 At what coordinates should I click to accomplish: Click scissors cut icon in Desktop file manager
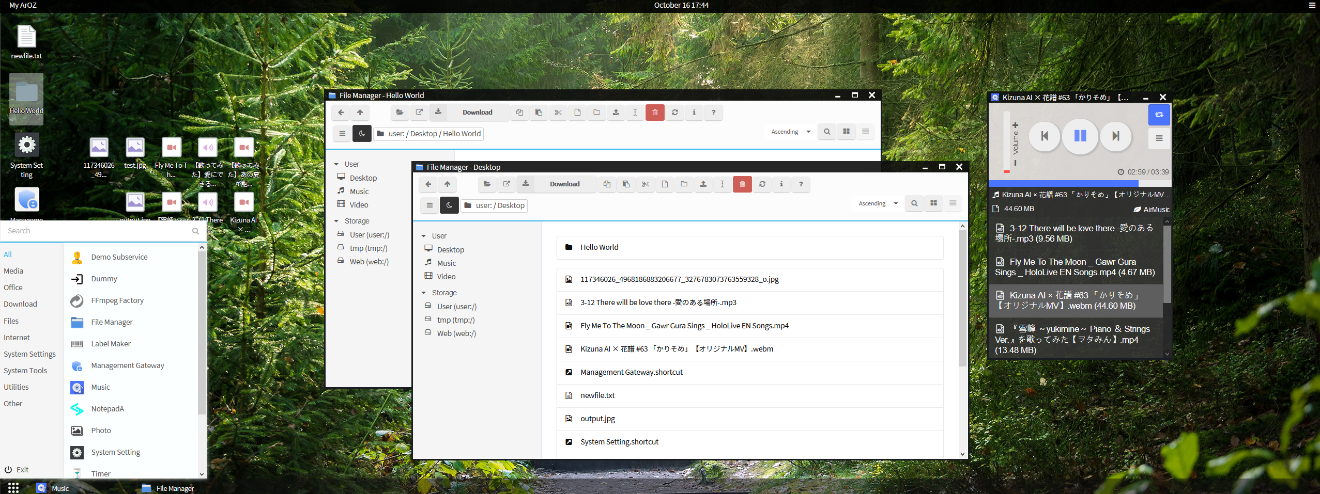(645, 184)
